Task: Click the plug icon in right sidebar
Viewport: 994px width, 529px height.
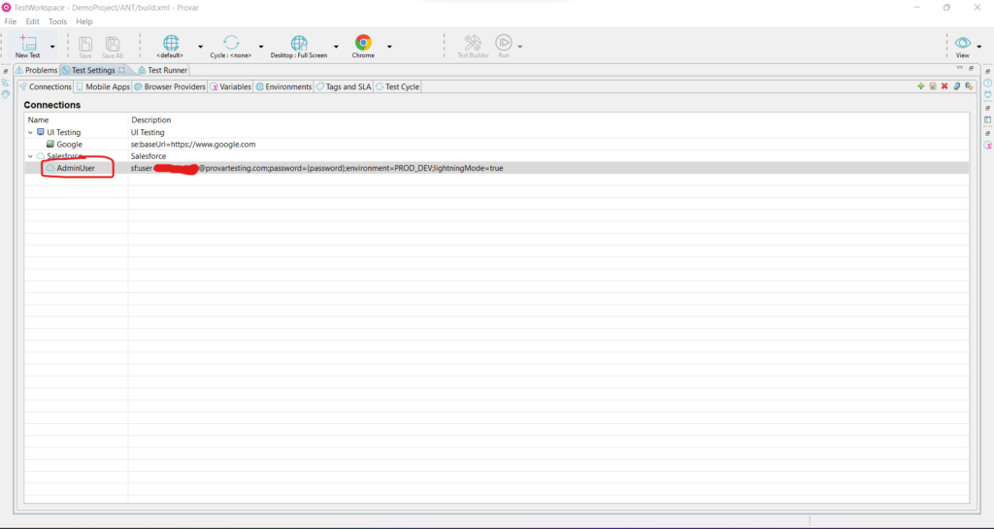Action: coord(987,94)
